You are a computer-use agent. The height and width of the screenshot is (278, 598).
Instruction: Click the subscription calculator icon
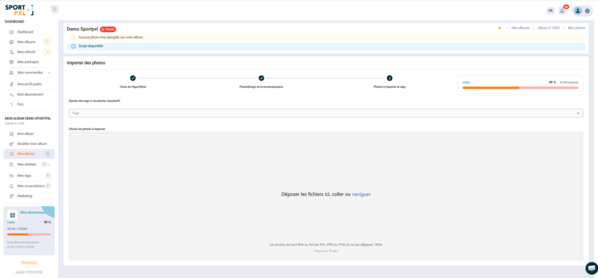point(12,215)
